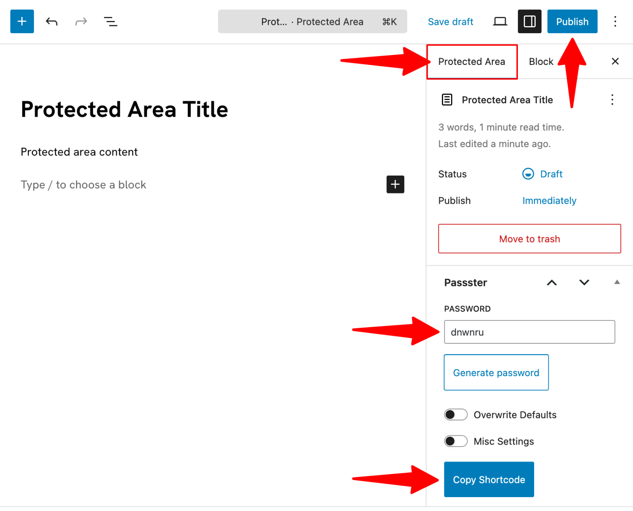The width and height of the screenshot is (633, 511).
Task: Enable the Overwrite Defaults toggle
Action: point(456,414)
